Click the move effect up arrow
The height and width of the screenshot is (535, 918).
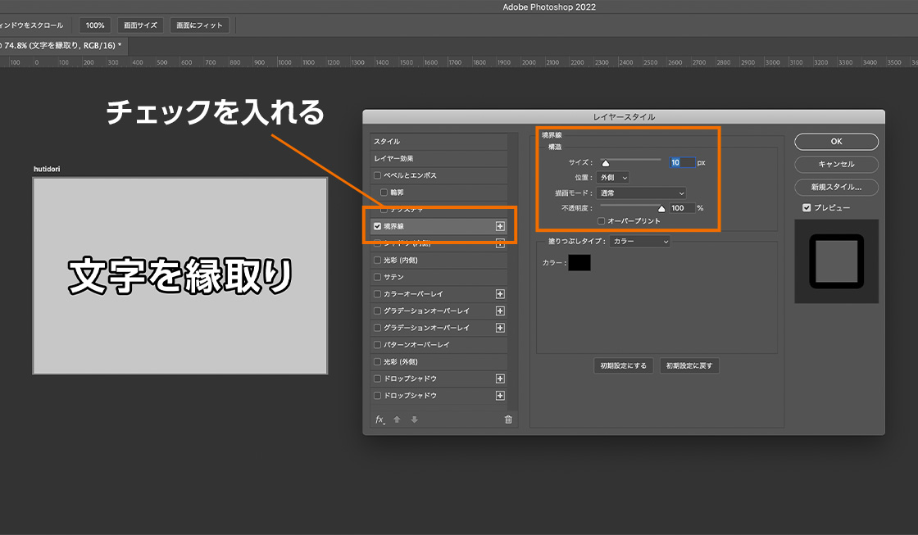[398, 419]
